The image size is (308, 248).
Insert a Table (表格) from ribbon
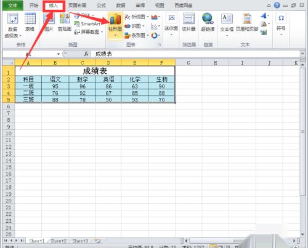pos(30,22)
